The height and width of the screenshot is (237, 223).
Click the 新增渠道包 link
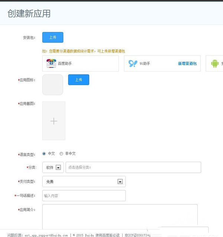pyautogui.click(x=187, y=64)
